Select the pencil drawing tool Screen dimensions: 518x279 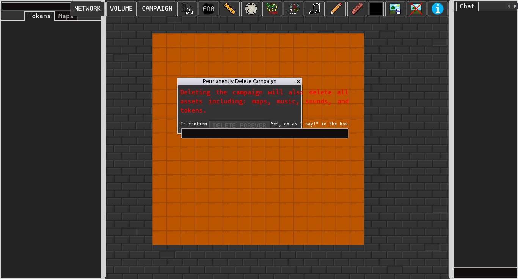(336, 9)
